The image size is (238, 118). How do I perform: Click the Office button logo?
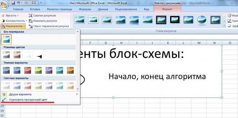coord(4,5)
